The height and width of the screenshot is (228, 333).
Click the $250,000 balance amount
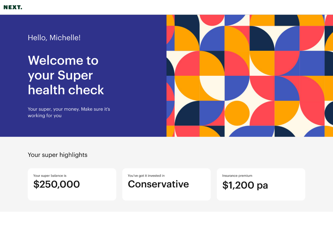(56, 184)
